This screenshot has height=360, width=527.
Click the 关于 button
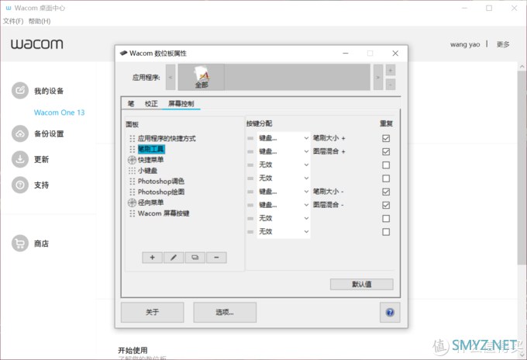click(x=152, y=313)
